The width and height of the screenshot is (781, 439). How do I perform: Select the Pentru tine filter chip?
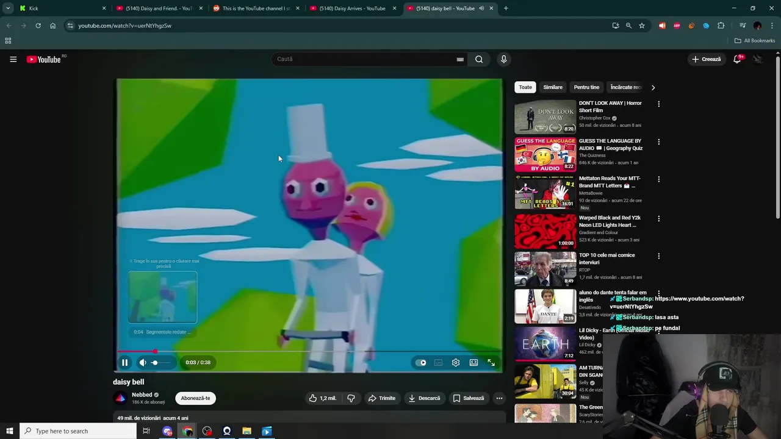tap(586, 87)
